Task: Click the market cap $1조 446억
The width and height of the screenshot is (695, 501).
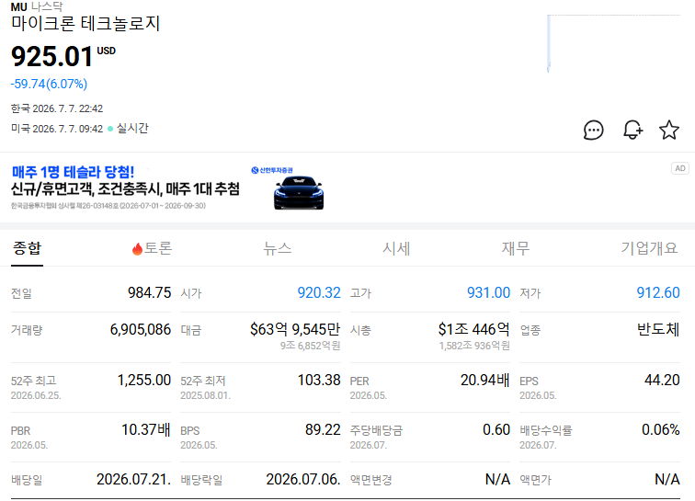Action: click(x=473, y=329)
